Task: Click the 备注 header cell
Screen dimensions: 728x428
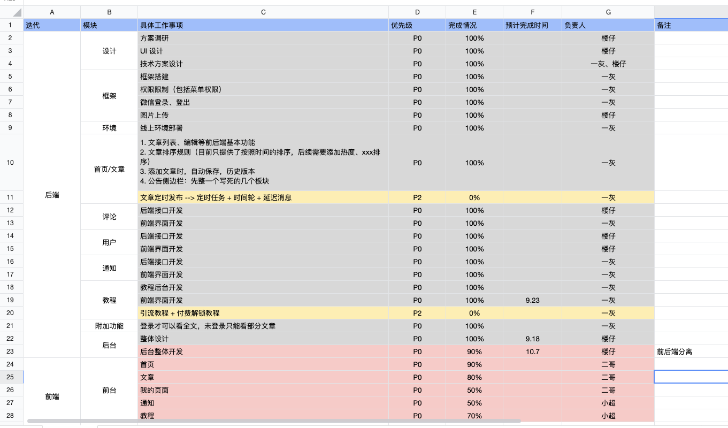Action: tap(691, 25)
